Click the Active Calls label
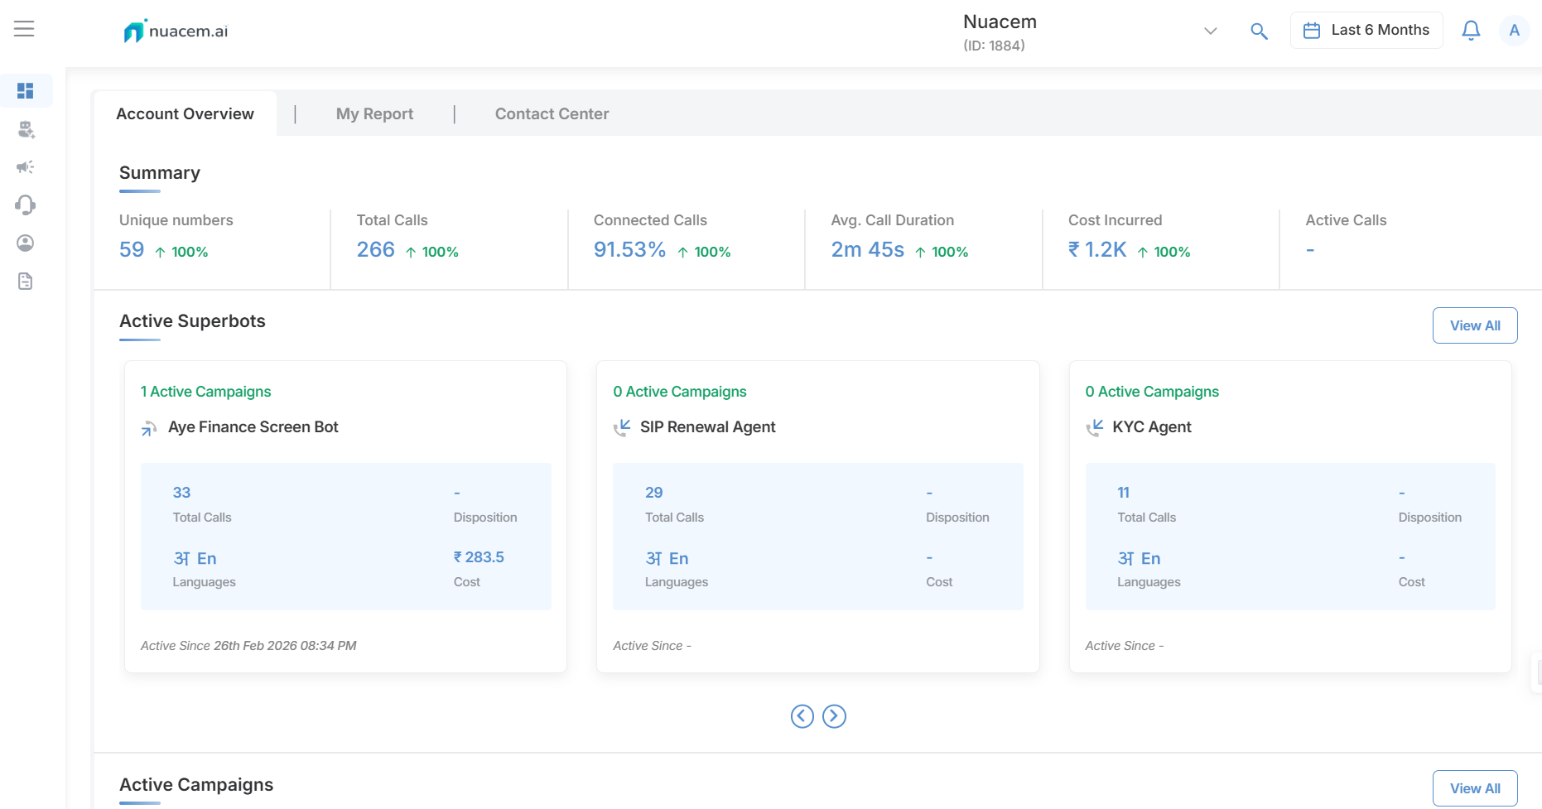The height and width of the screenshot is (809, 1542). (1346, 220)
